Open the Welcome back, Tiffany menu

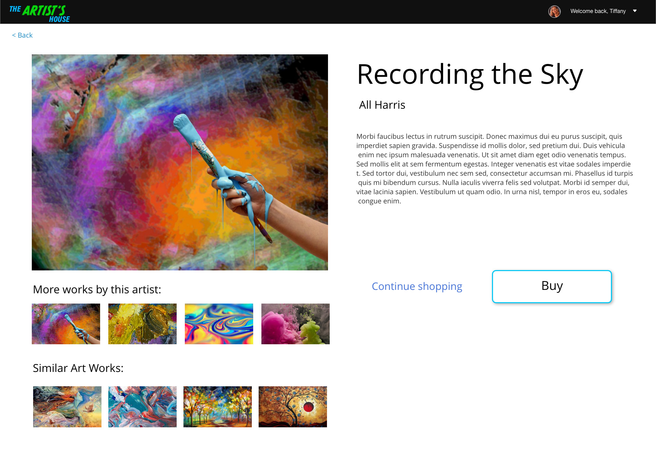pos(598,11)
